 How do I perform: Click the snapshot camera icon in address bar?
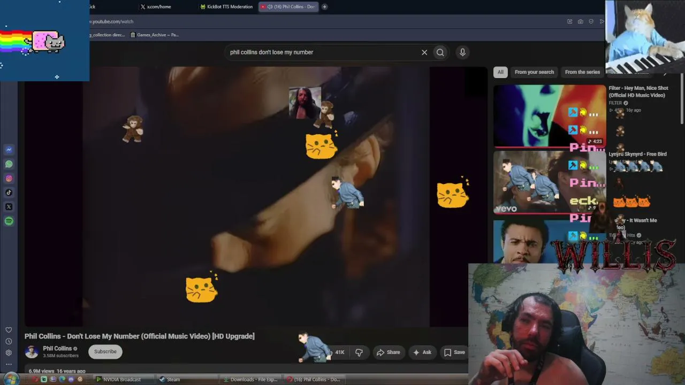point(580,21)
